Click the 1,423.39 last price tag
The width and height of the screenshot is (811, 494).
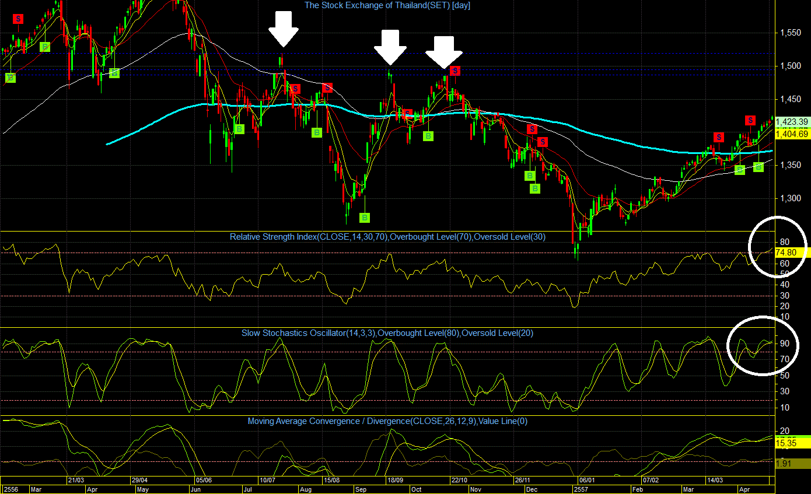792,122
